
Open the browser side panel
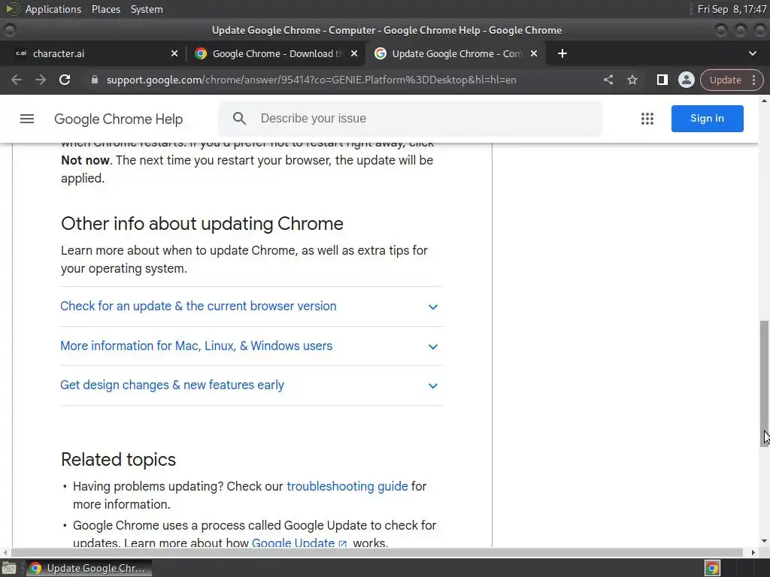pyautogui.click(x=662, y=80)
